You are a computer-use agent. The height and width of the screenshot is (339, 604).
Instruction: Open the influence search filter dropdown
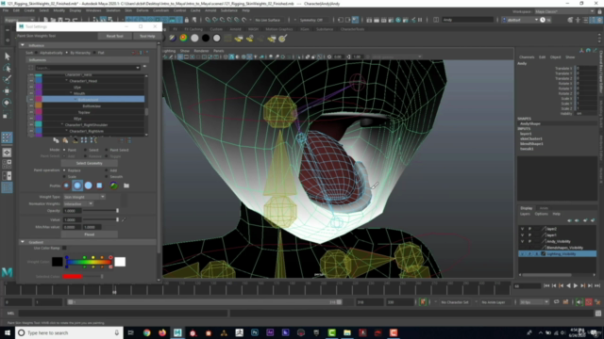click(x=138, y=68)
